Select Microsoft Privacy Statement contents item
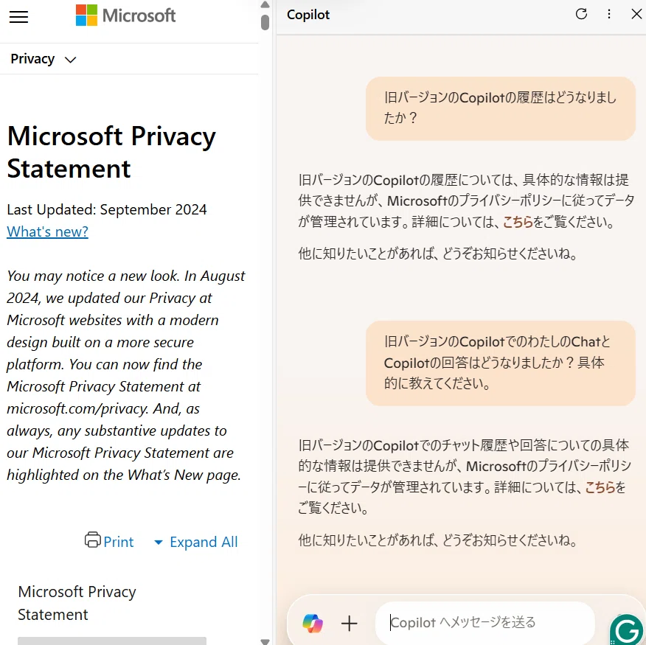The height and width of the screenshot is (645, 646). [77, 602]
